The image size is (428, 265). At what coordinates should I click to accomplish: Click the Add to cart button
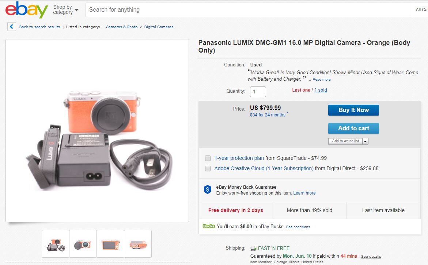click(353, 128)
